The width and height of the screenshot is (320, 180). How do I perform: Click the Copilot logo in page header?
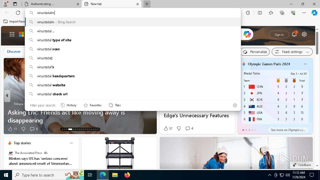247,34
